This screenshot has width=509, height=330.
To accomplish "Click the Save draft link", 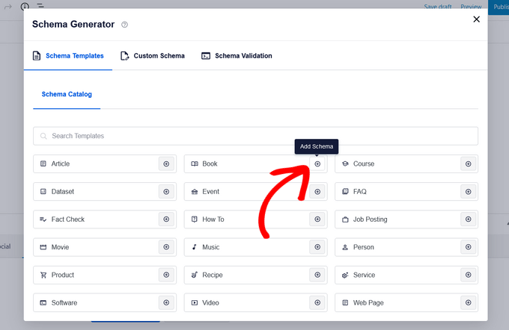I will click(438, 6).
